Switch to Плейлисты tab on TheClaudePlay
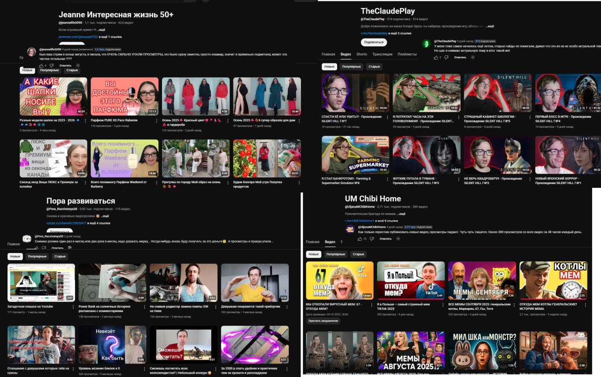Image resolution: width=601 pixels, height=377 pixels. (x=407, y=54)
